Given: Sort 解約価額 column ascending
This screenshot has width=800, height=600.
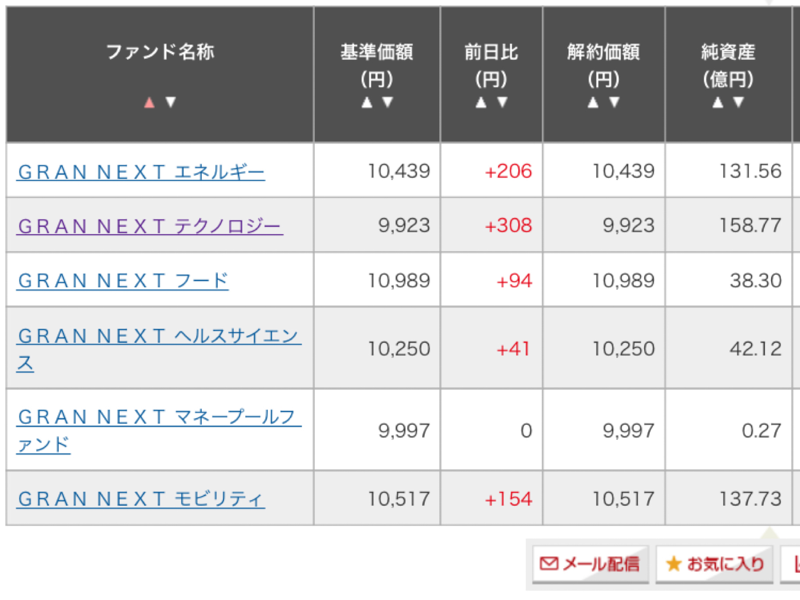Looking at the screenshot, I should (593, 103).
